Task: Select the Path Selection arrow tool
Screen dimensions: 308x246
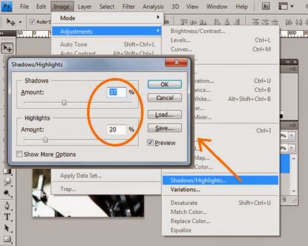Action: [x=7, y=228]
